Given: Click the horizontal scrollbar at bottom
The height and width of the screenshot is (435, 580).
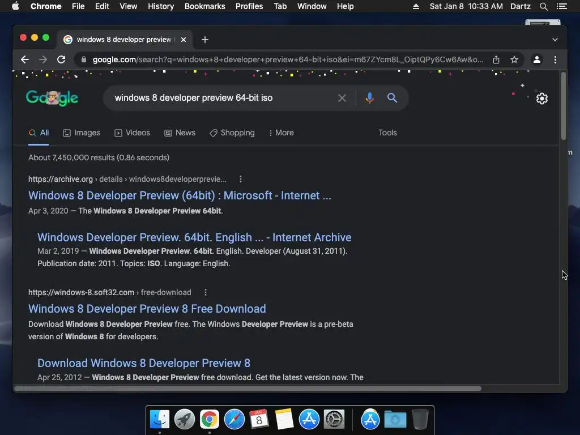Looking at the screenshot, I should tap(248, 389).
